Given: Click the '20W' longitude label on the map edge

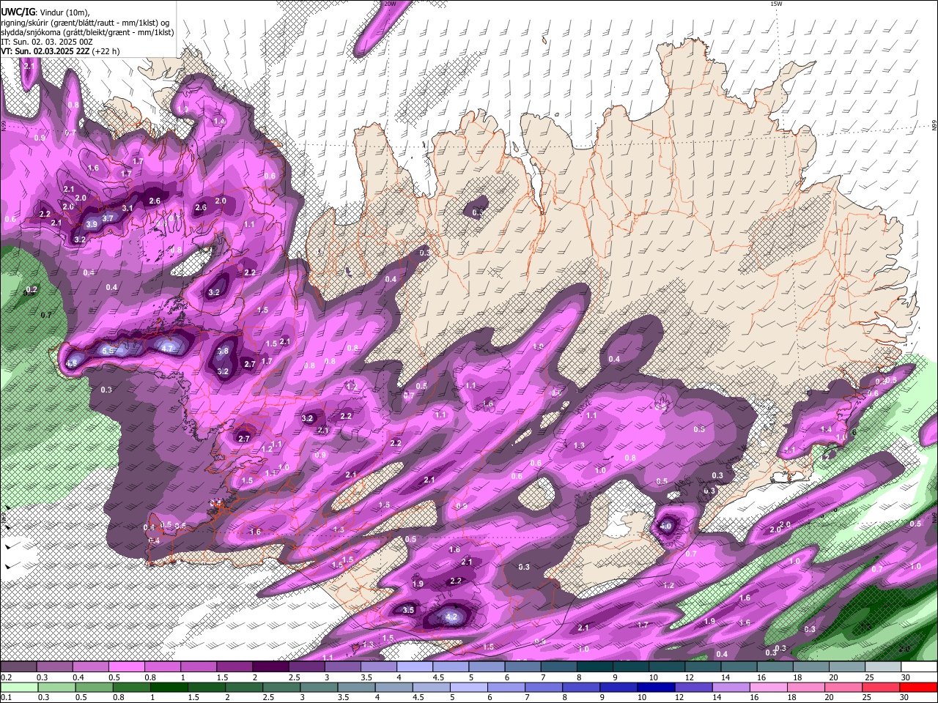Looking at the screenshot, I should click(390, 4).
